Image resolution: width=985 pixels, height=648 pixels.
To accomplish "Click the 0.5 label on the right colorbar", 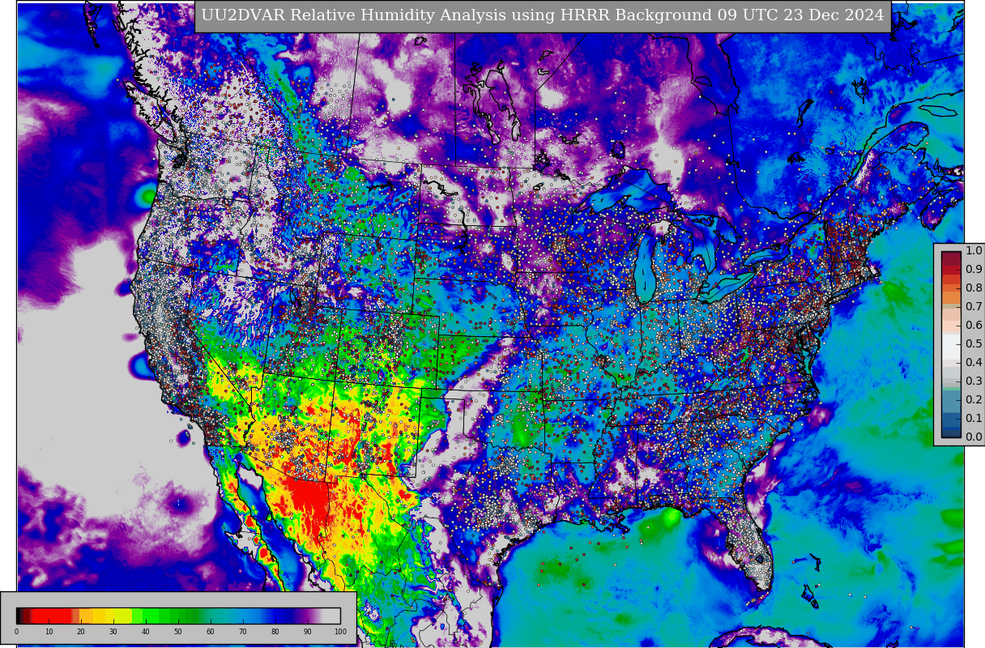I will (974, 344).
